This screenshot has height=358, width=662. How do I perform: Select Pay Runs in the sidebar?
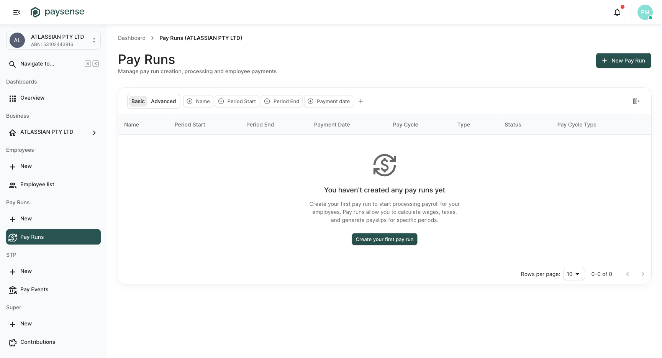click(x=53, y=237)
